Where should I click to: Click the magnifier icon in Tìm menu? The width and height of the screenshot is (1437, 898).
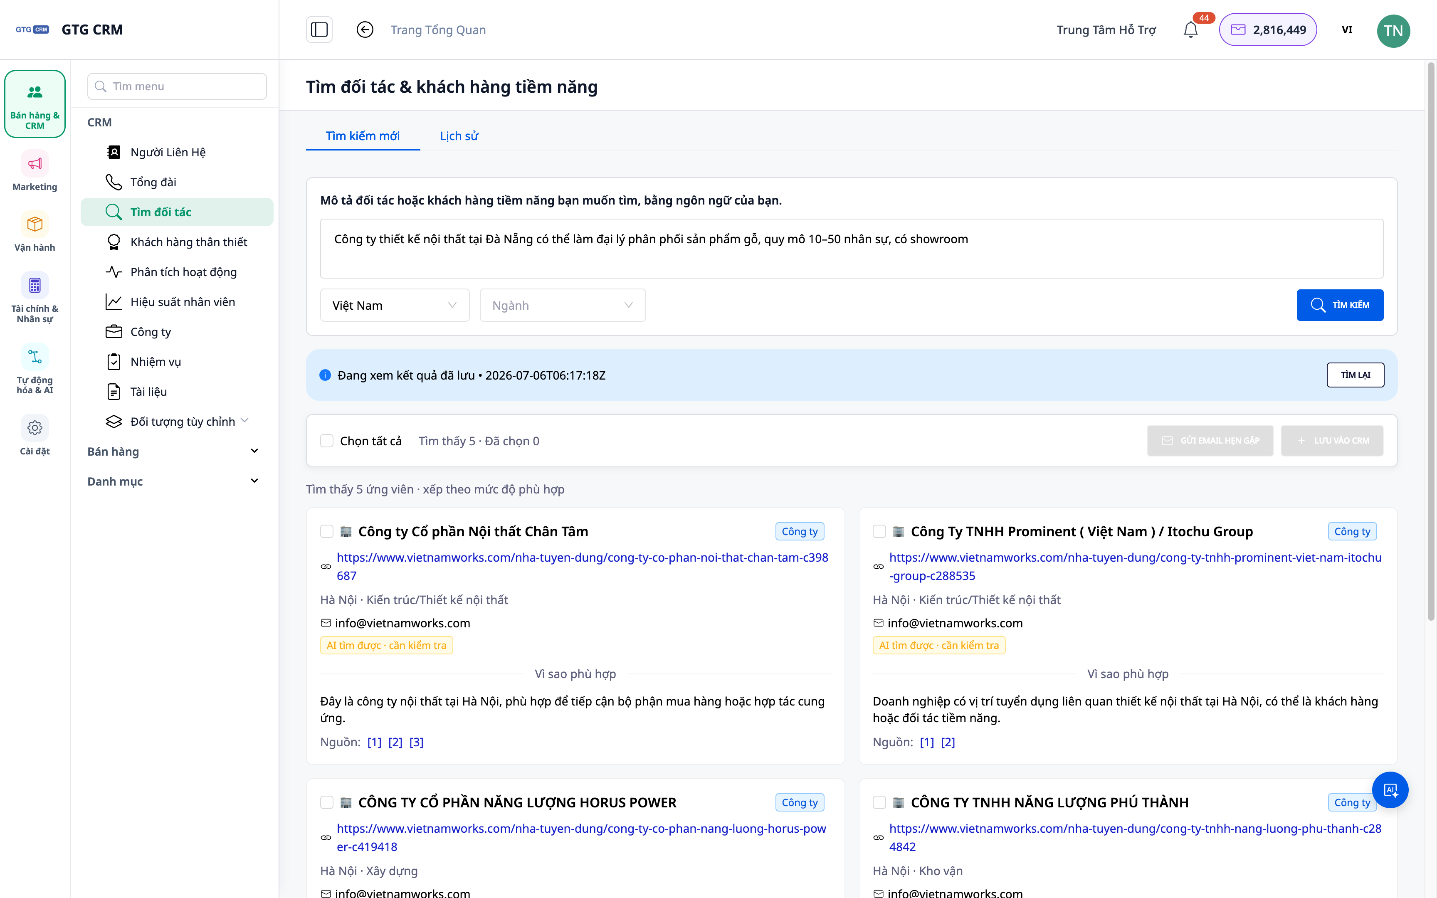tap(101, 87)
